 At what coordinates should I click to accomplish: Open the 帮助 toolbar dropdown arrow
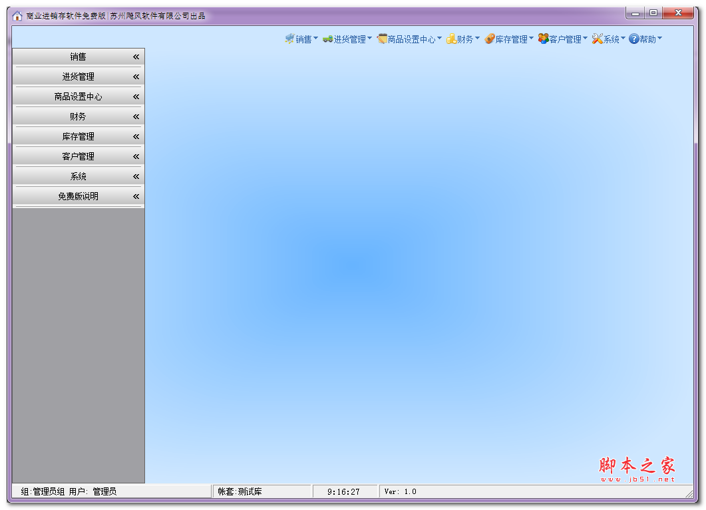click(x=659, y=38)
